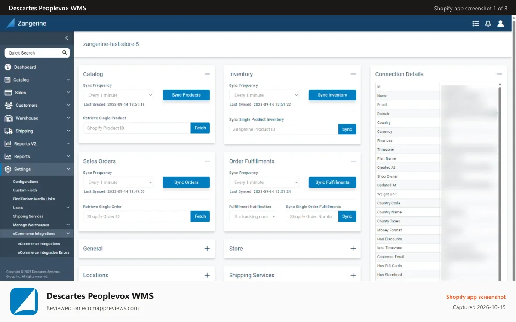This screenshot has width=516, height=322.
Task: Click the Sync Fulfillments button
Action: click(332, 182)
